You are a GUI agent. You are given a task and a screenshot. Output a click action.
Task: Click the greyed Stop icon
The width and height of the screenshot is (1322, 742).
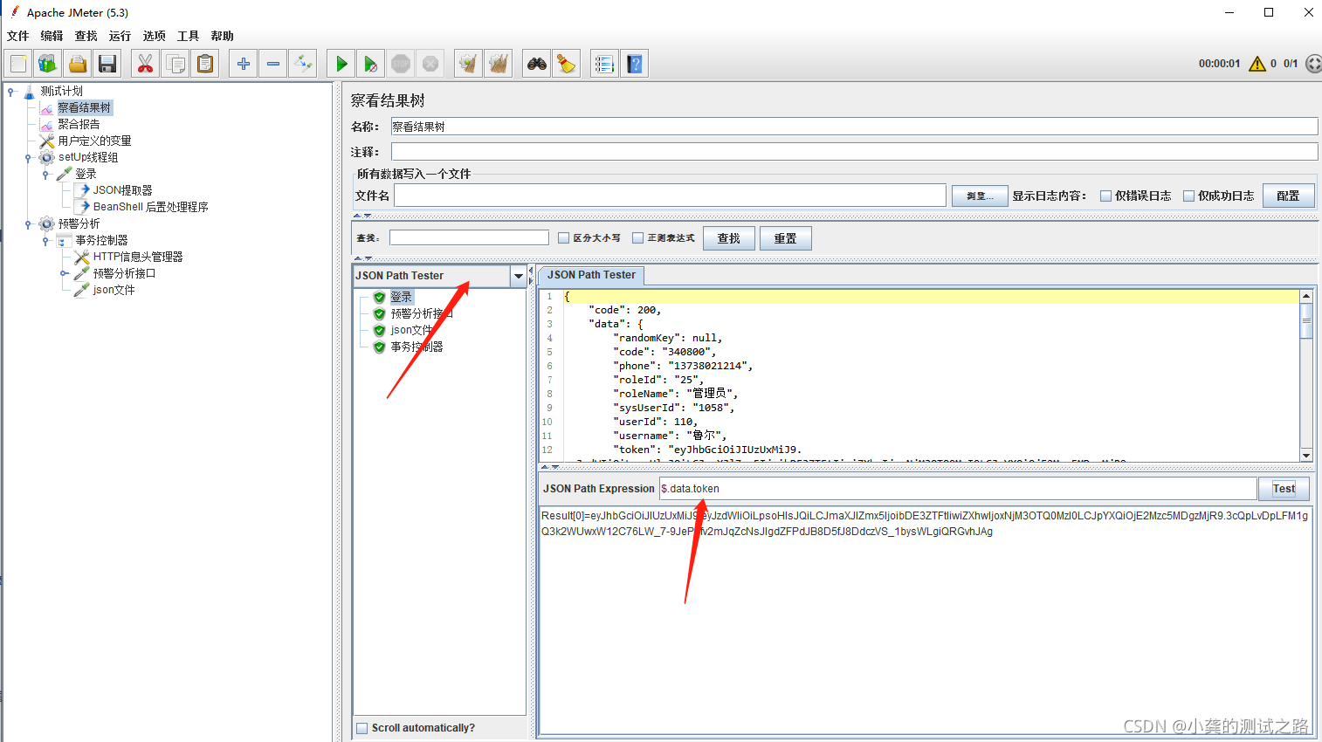click(x=401, y=64)
